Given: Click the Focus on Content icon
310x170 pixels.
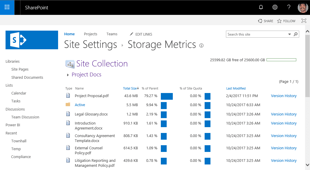Looking at the screenshot, I should (x=304, y=21).
